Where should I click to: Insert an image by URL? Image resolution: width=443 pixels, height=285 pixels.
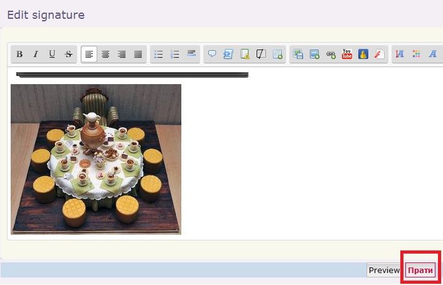[314, 54]
